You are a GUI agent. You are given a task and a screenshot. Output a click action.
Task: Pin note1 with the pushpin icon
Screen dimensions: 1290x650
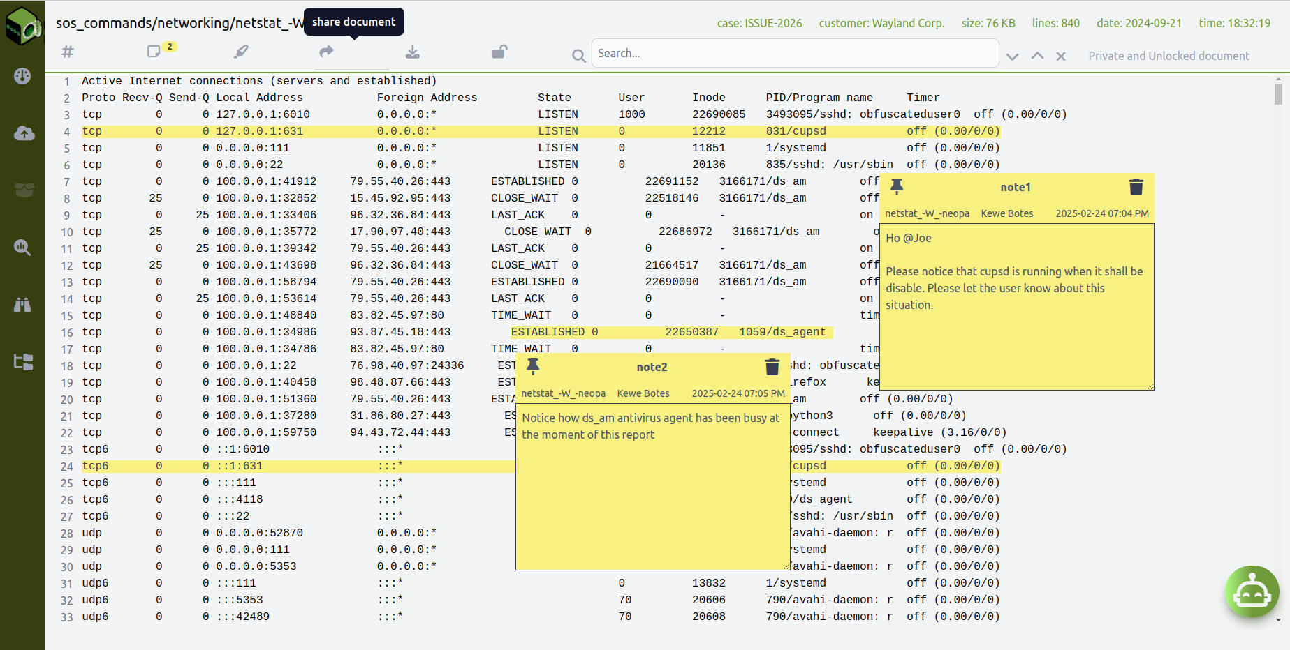(897, 186)
